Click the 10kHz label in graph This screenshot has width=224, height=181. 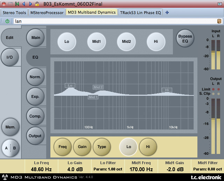click(173, 127)
